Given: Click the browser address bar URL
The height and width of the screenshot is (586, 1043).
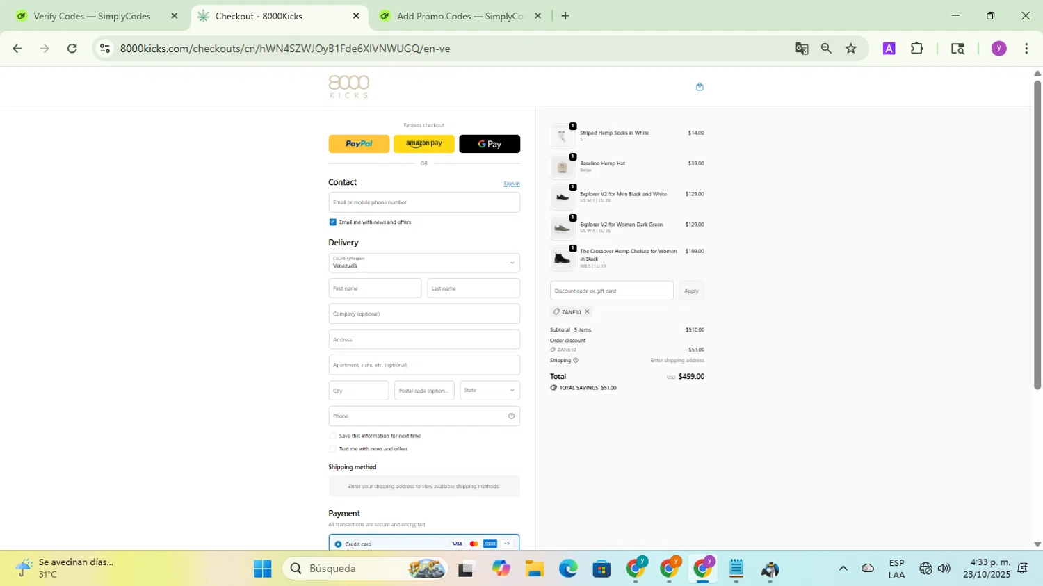Looking at the screenshot, I should pyautogui.click(x=285, y=49).
